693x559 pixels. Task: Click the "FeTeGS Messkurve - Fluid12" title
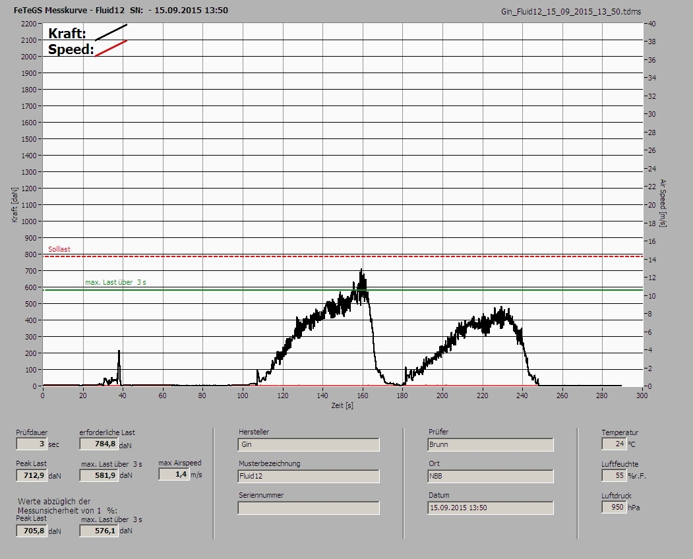click(69, 10)
